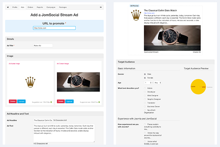Viewport: 220px width, 147px height.
Task: Upload a new ad content image
Action: point(69,101)
